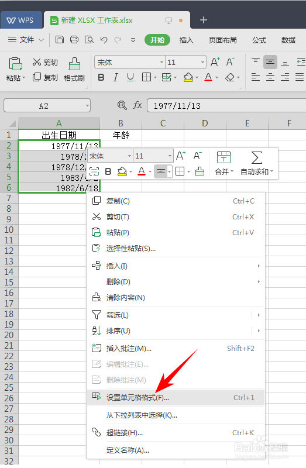Open quick access toolbar customize arrow
The width and height of the screenshot is (306, 468).
pos(133,40)
